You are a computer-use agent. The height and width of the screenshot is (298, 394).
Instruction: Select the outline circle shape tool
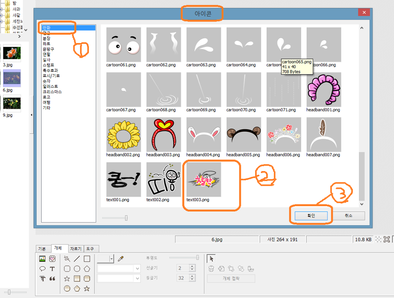point(77,269)
